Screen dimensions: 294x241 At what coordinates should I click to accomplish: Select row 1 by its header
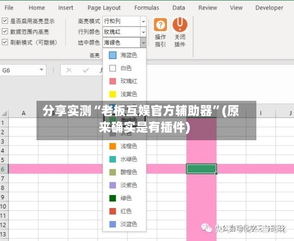click(4, 123)
